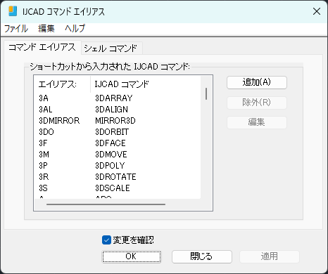Click the 編集 button beside the list
This screenshot has height=274, width=328.
pos(257,122)
